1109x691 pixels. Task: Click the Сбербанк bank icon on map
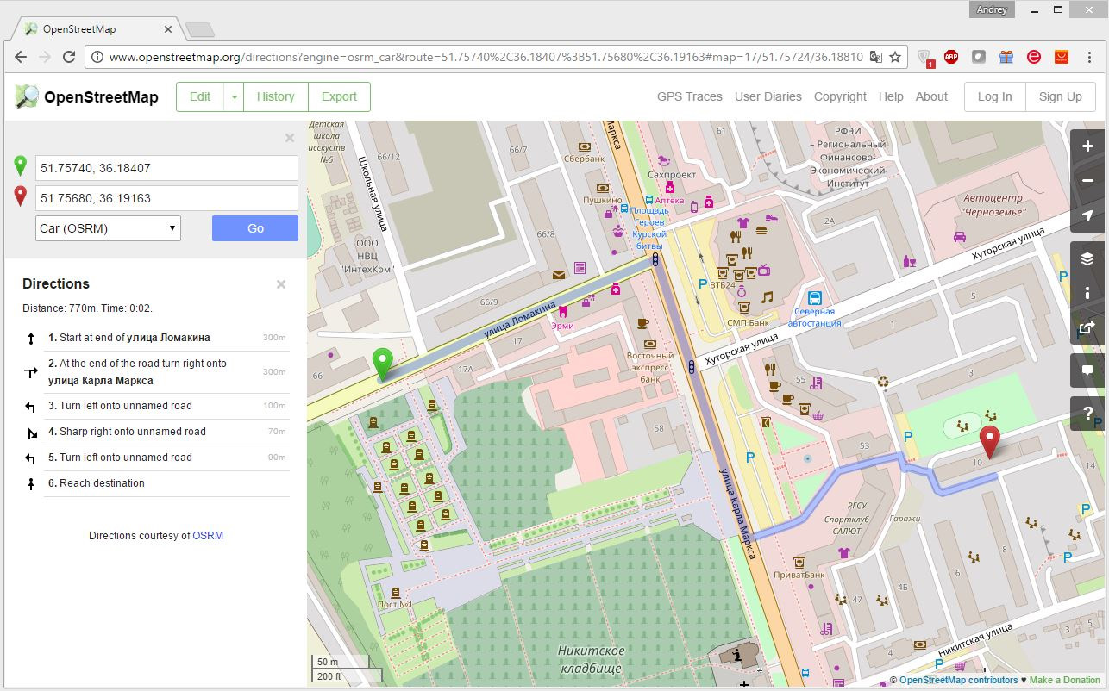click(x=585, y=146)
